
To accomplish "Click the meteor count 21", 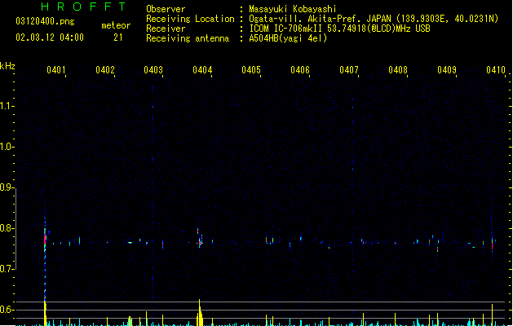I will [118, 37].
